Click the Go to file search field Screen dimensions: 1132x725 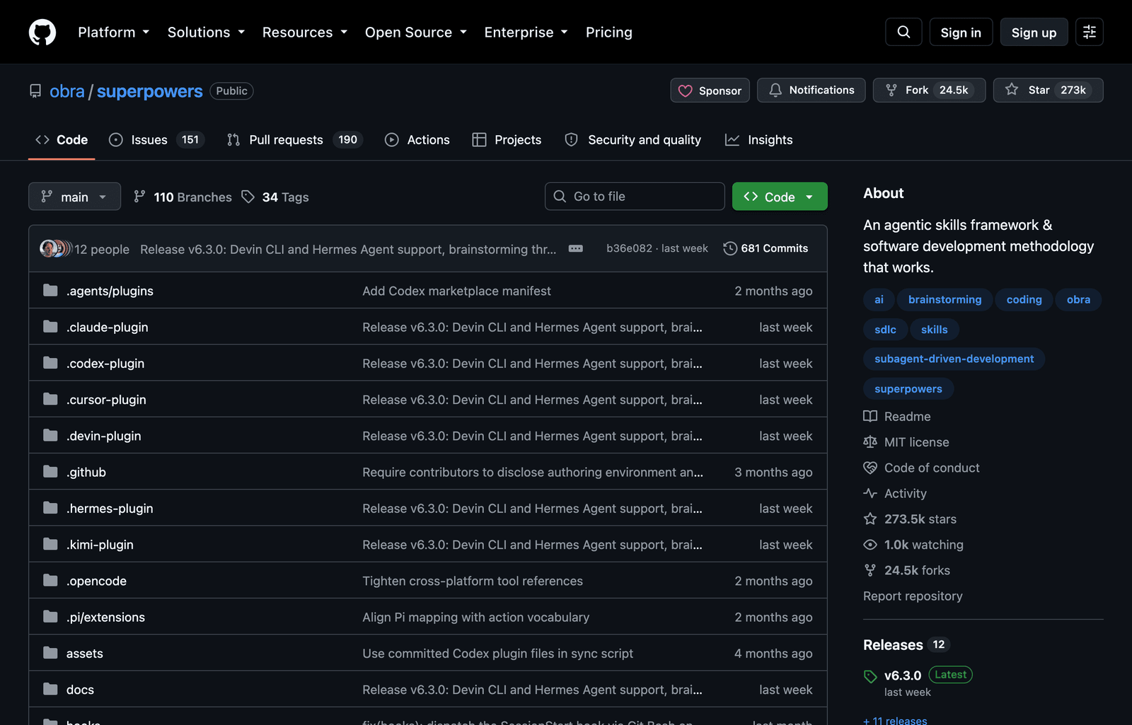635,197
